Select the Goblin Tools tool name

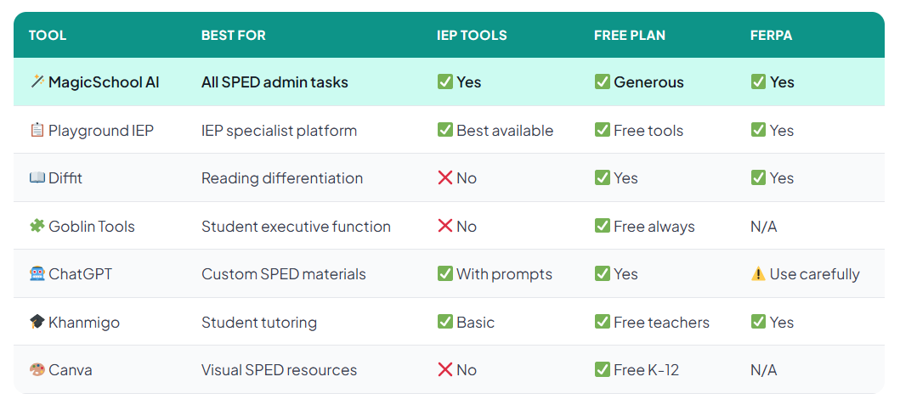92,227
